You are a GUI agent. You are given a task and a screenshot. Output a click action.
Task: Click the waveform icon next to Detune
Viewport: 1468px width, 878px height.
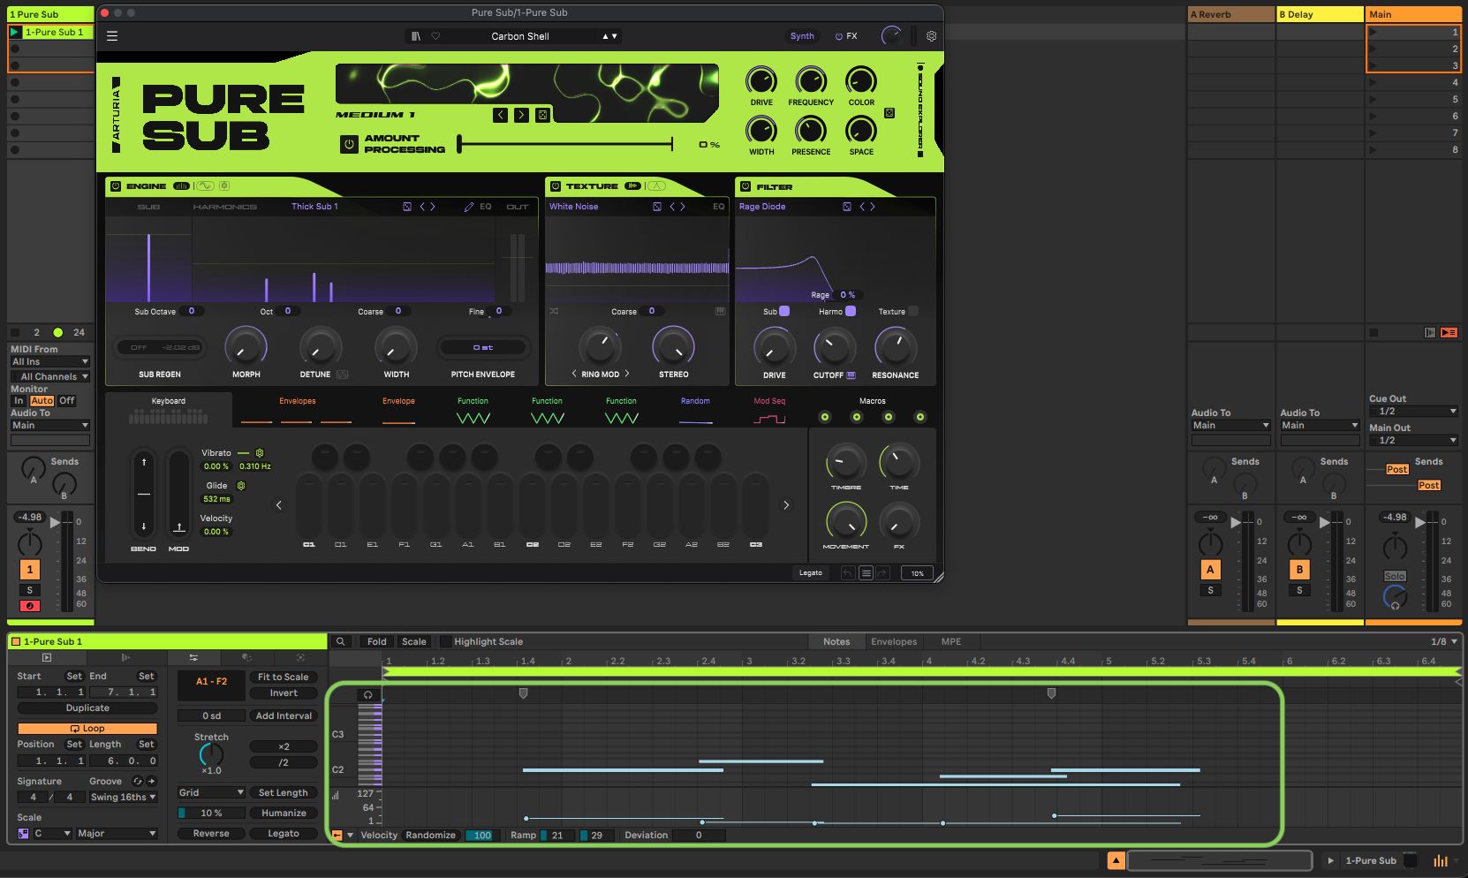coord(342,375)
